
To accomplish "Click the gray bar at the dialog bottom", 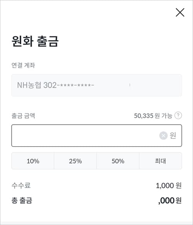I will pyautogui.click(x=96, y=223).
